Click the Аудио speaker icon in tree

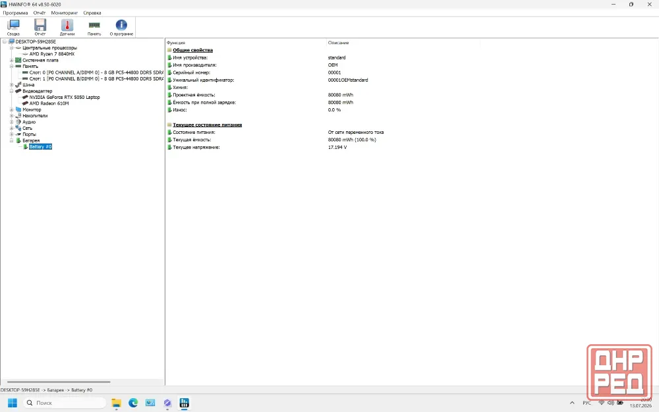[x=18, y=122]
